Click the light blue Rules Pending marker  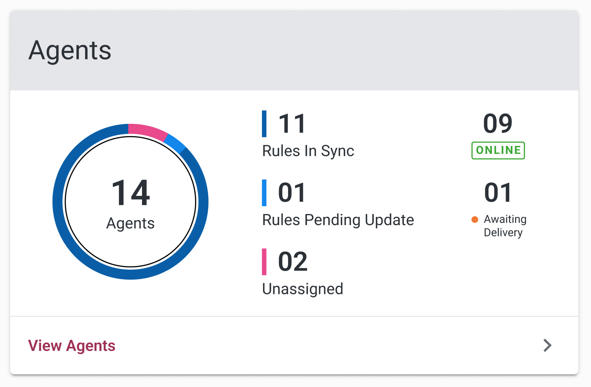pyautogui.click(x=264, y=192)
